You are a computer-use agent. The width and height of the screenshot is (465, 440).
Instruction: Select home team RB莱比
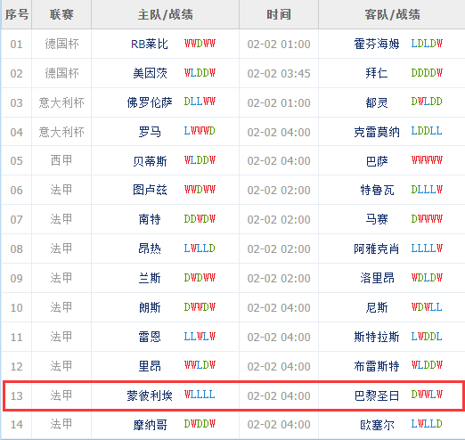[150, 44]
